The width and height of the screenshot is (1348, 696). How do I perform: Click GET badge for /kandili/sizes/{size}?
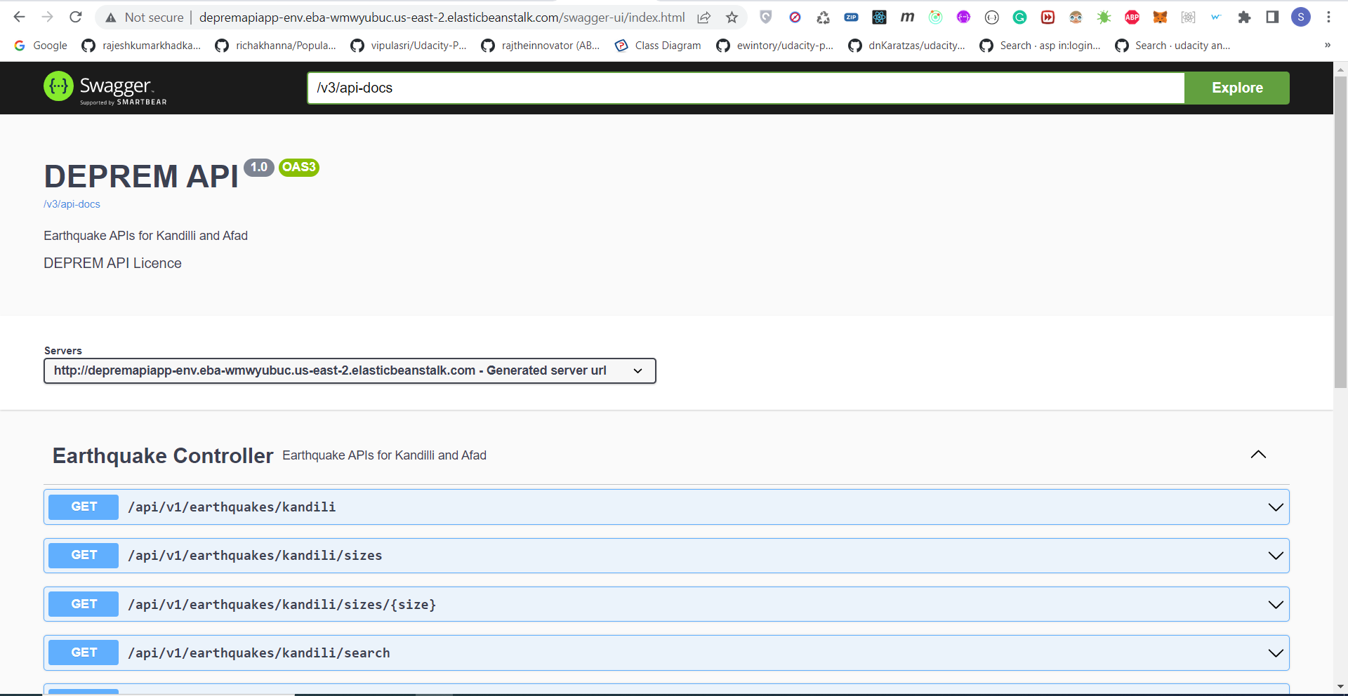(x=84, y=604)
